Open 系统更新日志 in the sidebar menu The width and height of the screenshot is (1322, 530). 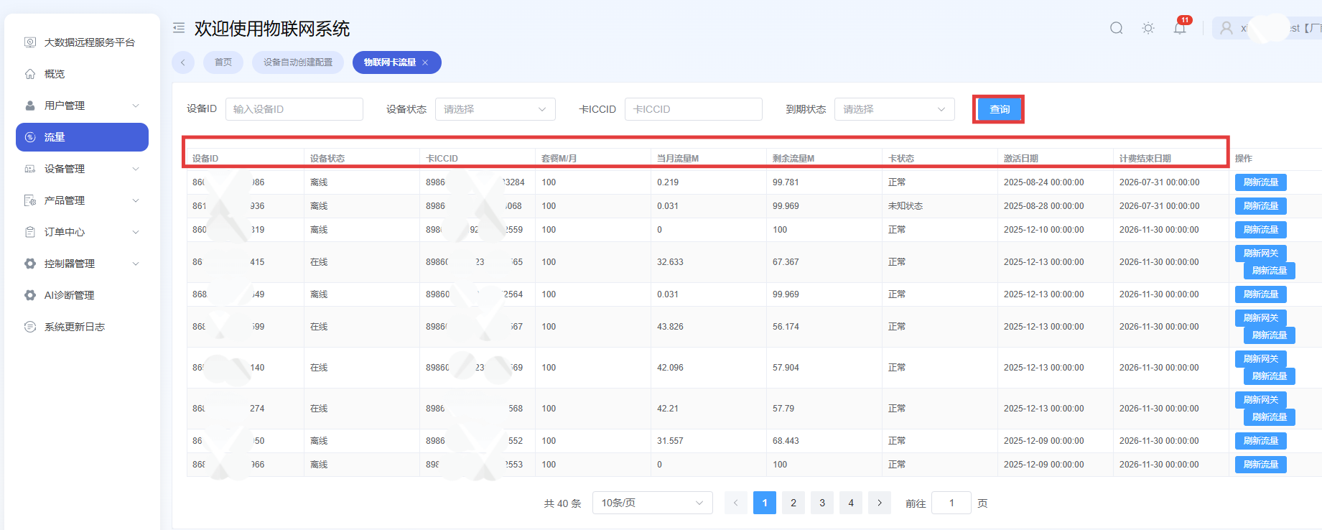pyautogui.click(x=82, y=327)
